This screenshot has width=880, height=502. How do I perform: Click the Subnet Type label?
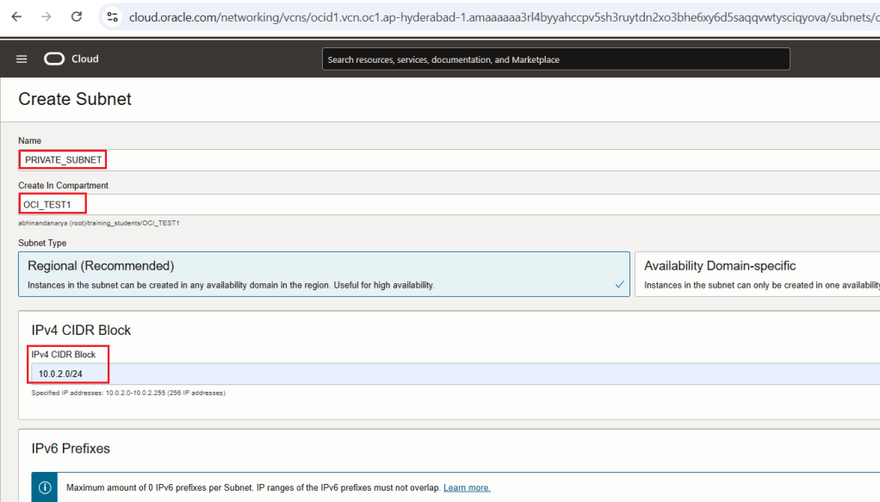[42, 243]
